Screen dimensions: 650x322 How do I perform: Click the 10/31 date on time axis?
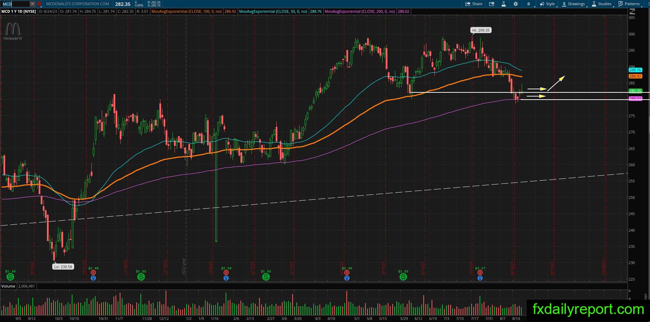pos(104,319)
